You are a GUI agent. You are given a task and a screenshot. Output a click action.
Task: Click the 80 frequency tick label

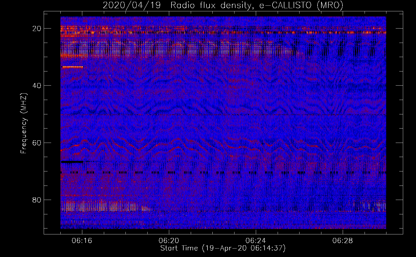coord(37,200)
